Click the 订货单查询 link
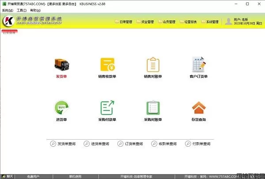 (x=134, y=144)
